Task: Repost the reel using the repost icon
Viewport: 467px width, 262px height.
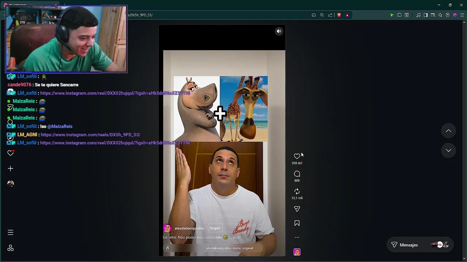Action: pos(297,191)
